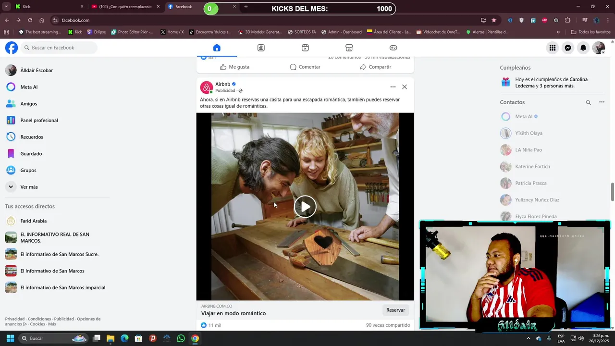View 90 veces compartido shares
Screen dimensions: 615x346
point(388,325)
